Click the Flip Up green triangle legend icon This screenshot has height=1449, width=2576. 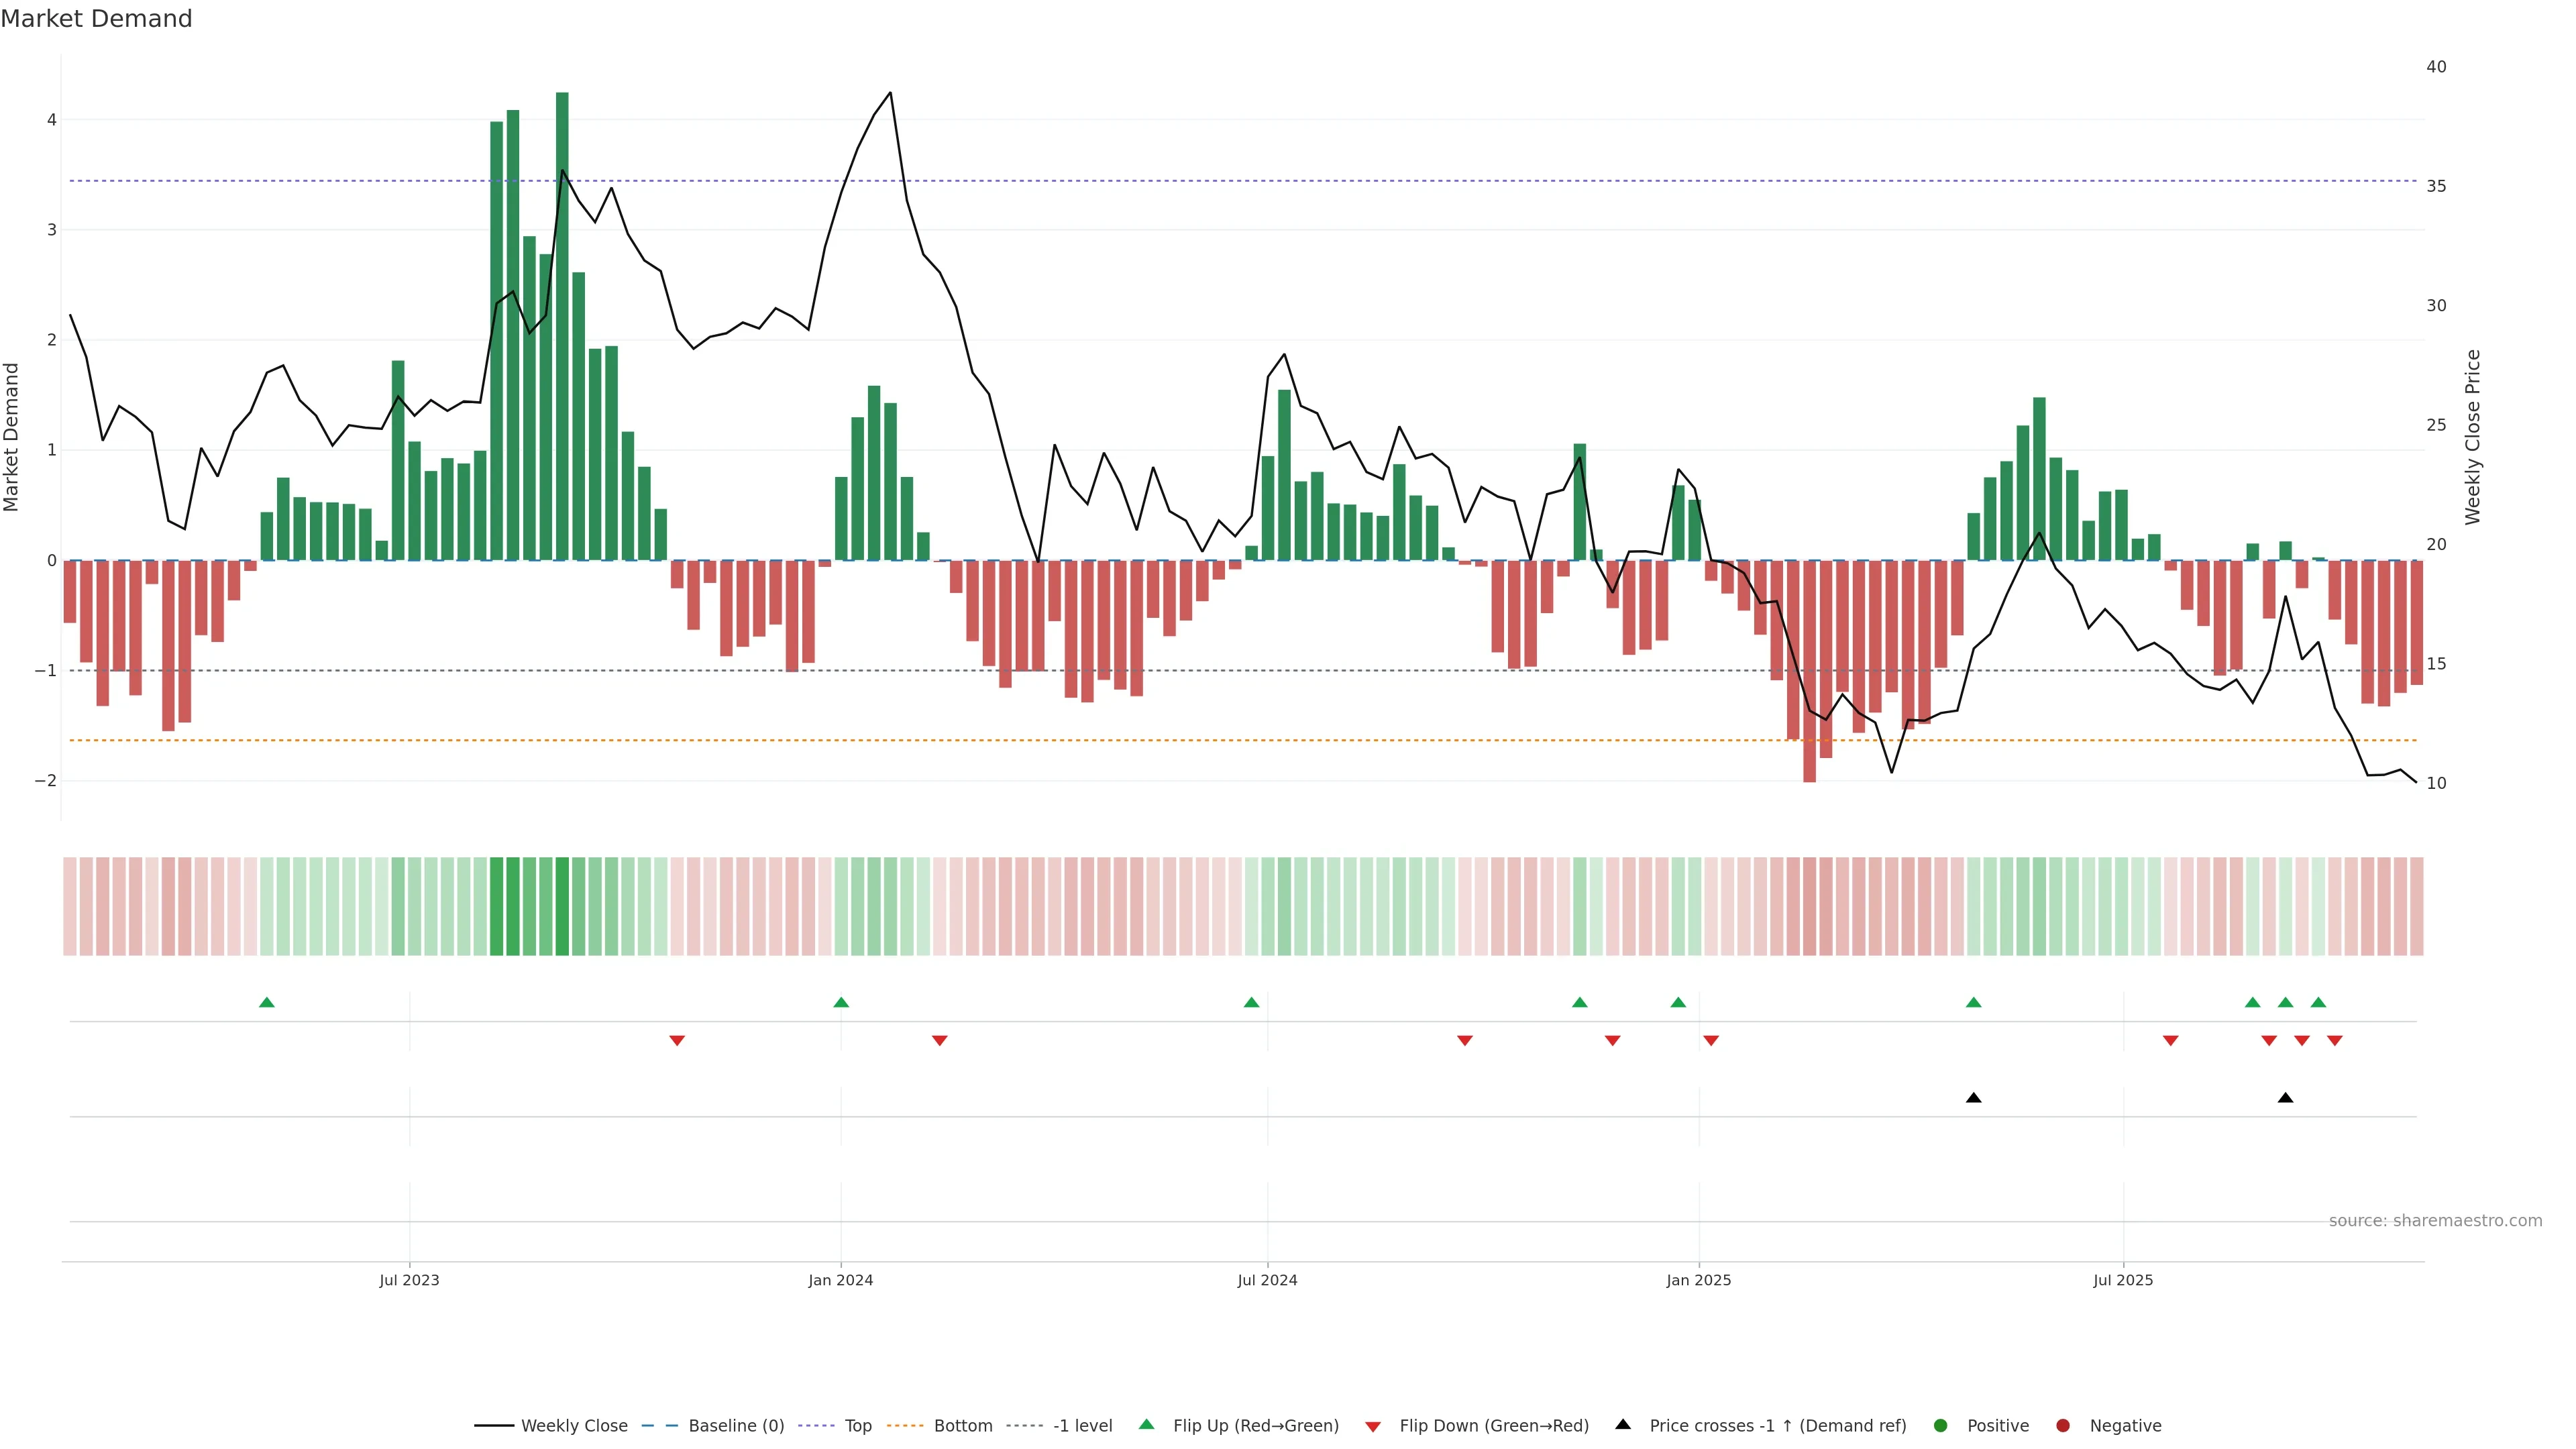[x=1146, y=1425]
